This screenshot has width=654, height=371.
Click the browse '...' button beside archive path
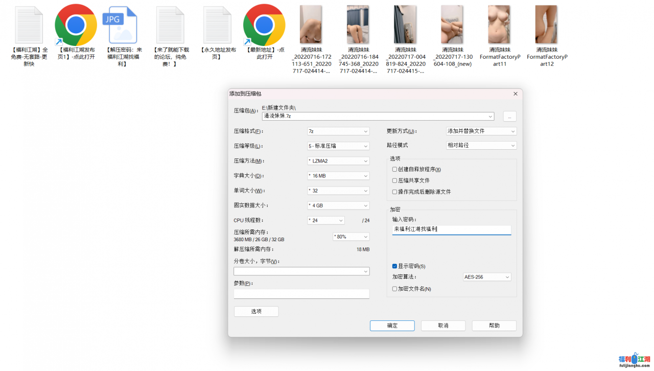point(509,117)
